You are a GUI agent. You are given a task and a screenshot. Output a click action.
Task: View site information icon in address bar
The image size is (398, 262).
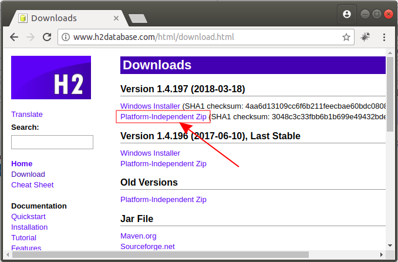[x=66, y=37]
